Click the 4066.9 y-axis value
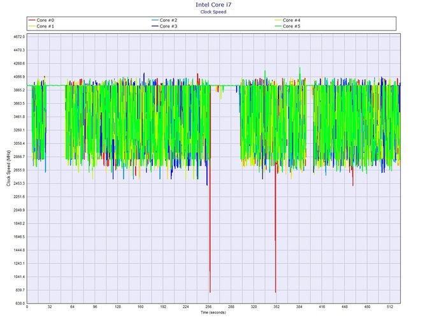The height and width of the screenshot is (320, 427). [19, 76]
